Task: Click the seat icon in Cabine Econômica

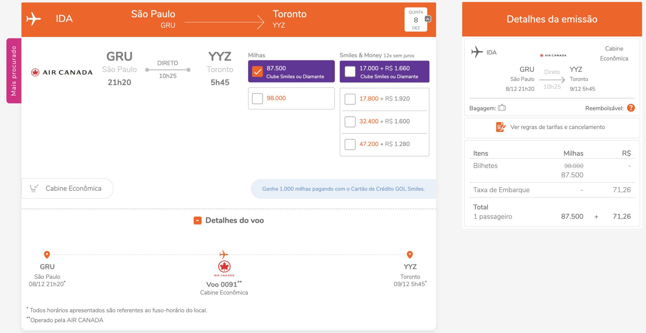Action: click(x=34, y=188)
